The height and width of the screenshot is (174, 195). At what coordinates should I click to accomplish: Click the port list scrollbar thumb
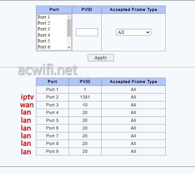[x=69, y=28]
